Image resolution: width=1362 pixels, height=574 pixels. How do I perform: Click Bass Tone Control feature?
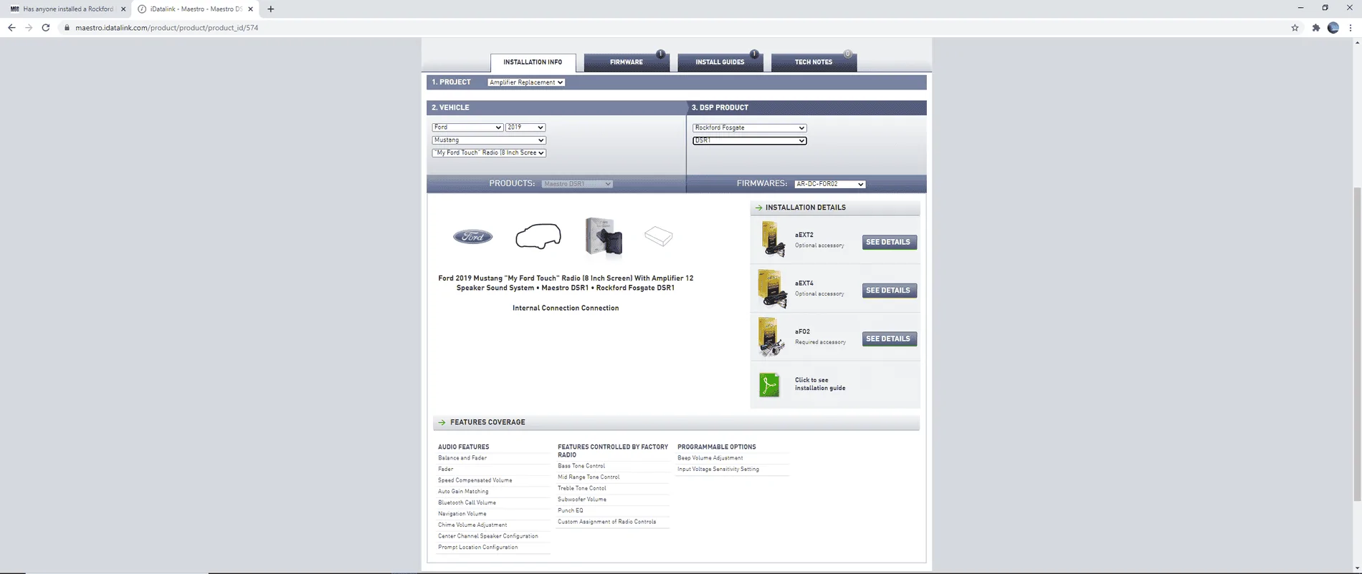pyautogui.click(x=581, y=466)
